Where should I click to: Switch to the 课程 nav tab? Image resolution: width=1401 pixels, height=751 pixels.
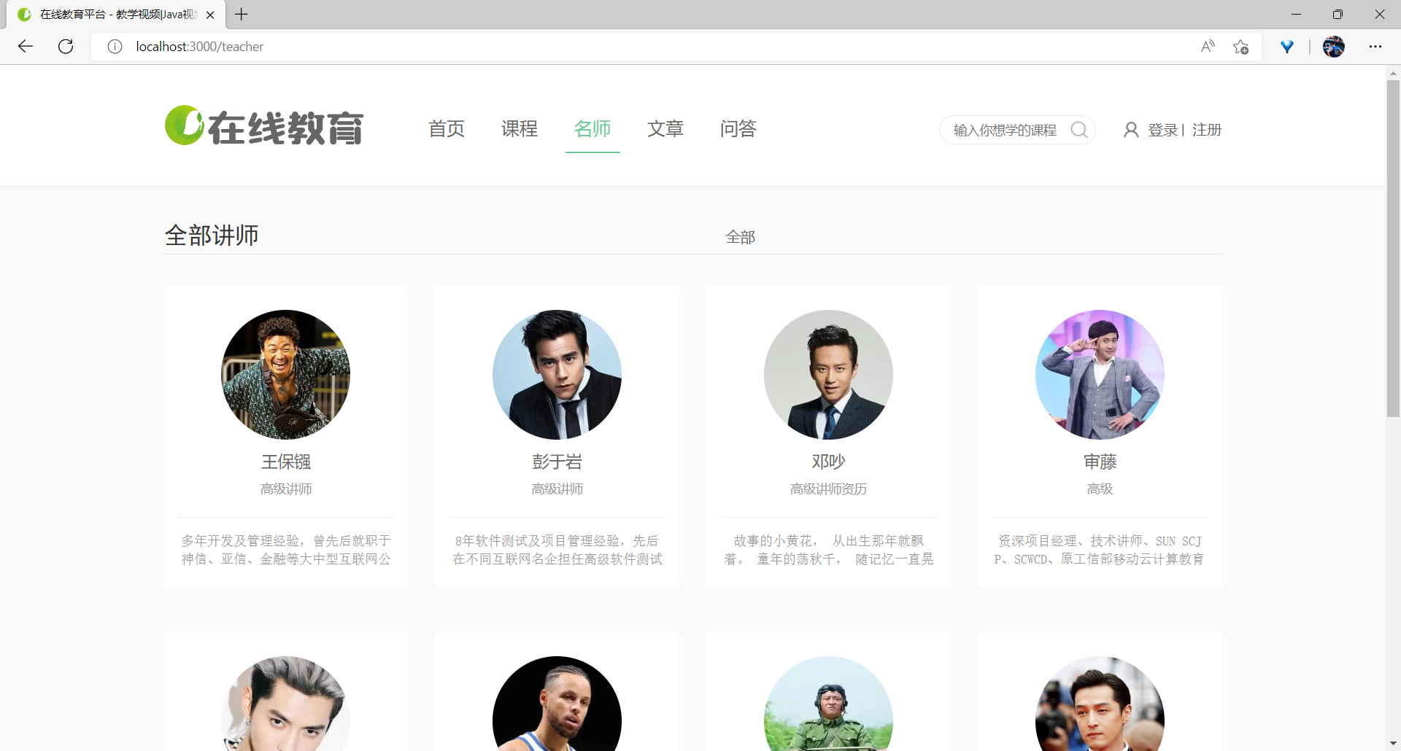[x=519, y=129]
